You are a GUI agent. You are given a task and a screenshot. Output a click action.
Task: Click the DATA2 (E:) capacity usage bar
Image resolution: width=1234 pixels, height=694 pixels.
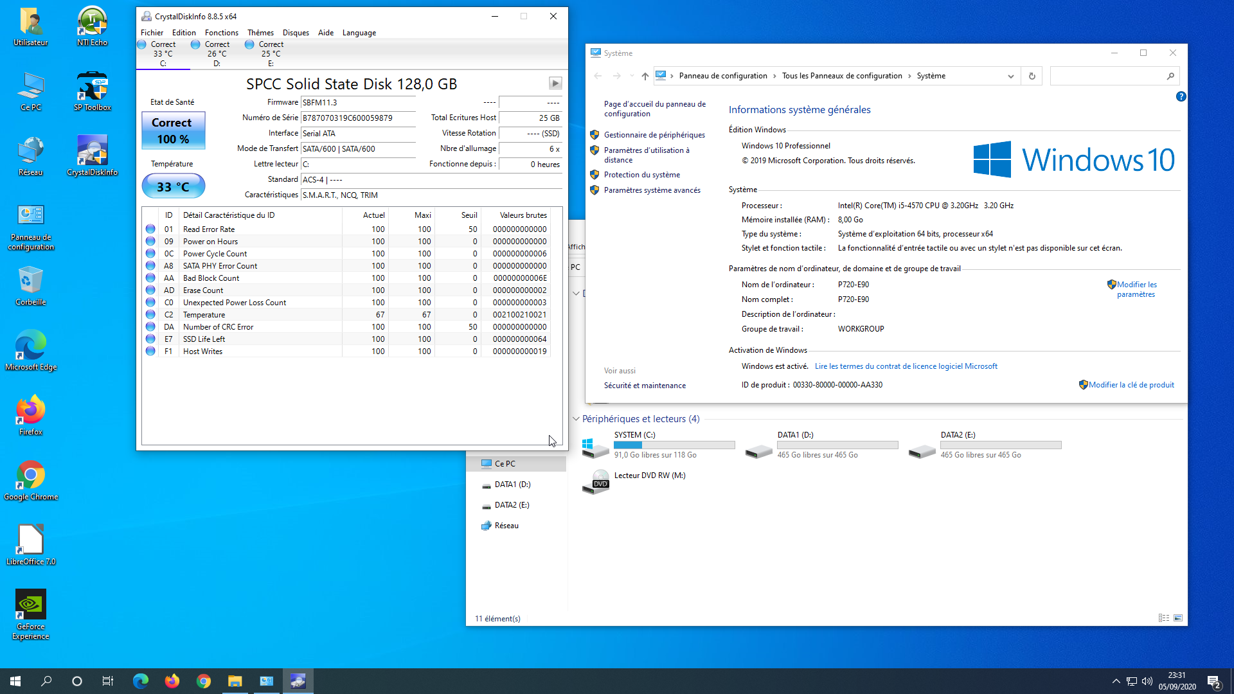coord(1001,445)
